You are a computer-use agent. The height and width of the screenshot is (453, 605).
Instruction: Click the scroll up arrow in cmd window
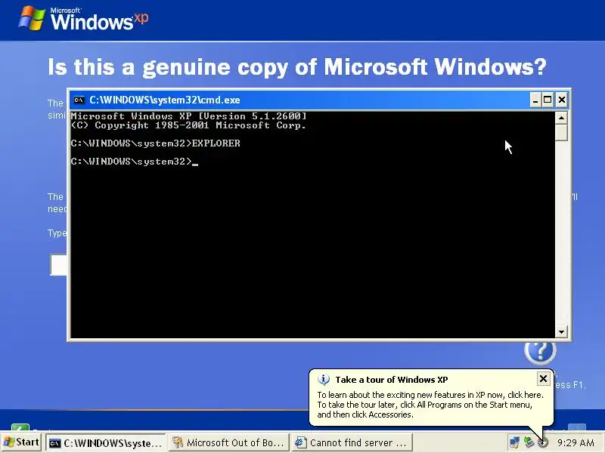561,118
